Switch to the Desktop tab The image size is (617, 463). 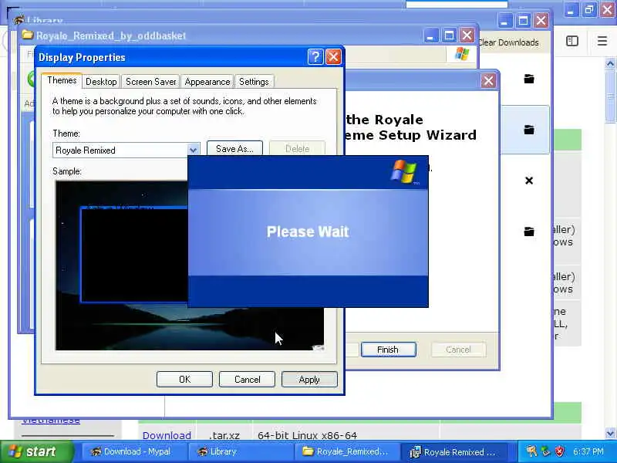(101, 82)
